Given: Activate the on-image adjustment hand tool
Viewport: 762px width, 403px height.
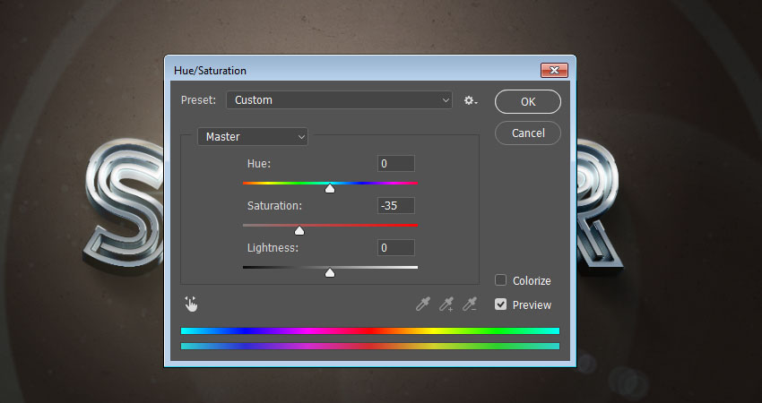Looking at the screenshot, I should click(191, 304).
